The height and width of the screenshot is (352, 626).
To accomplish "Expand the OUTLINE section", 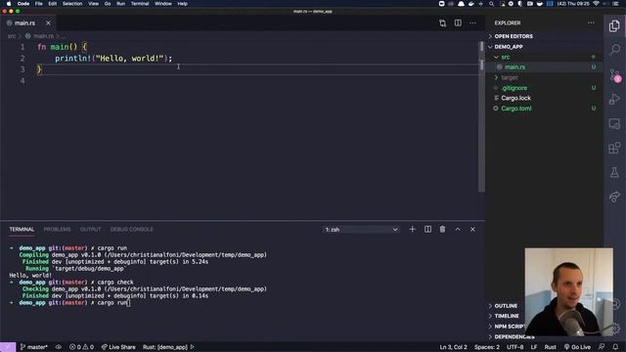I will pyautogui.click(x=506, y=306).
